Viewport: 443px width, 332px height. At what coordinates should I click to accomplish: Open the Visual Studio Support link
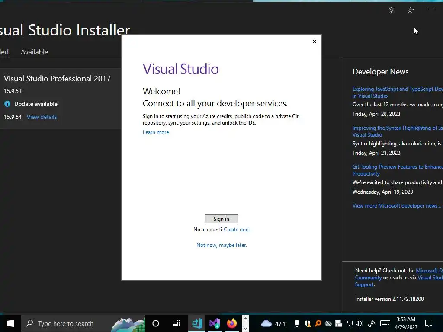(x=430, y=278)
